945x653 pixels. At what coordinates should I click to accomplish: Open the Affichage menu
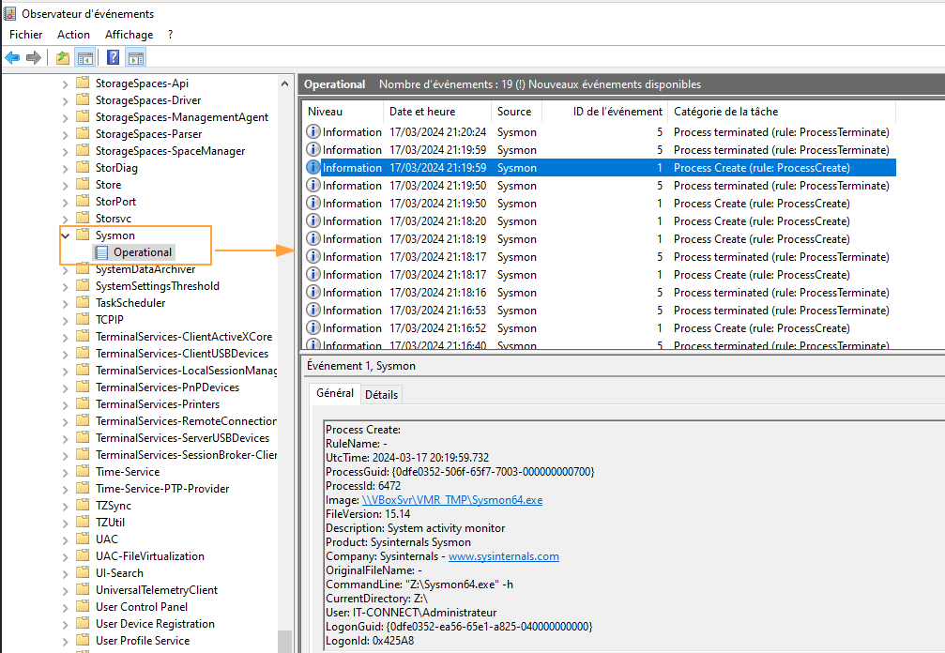click(x=129, y=35)
